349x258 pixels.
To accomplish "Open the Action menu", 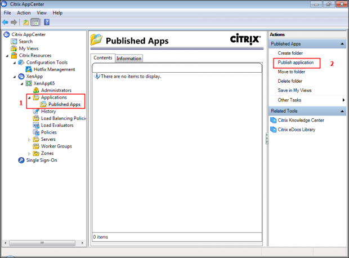I will (24, 13).
